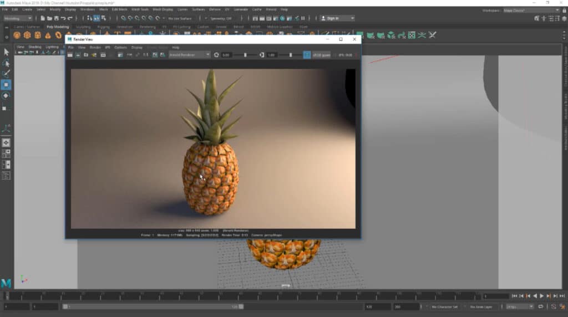Viewport: 568px width, 317px height.
Task: Switch to the Rendering shelf tab
Action: pyautogui.click(x=148, y=27)
